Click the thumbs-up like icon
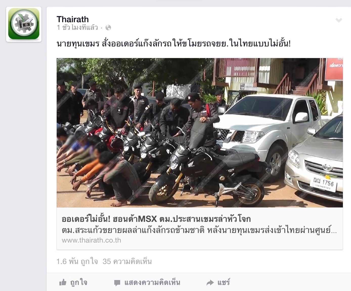This screenshot has height=291, width=351. click(63, 282)
